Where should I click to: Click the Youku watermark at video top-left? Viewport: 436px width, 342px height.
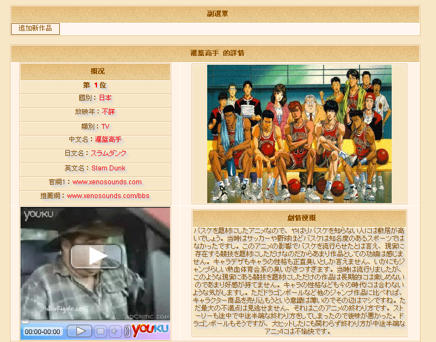(x=39, y=215)
